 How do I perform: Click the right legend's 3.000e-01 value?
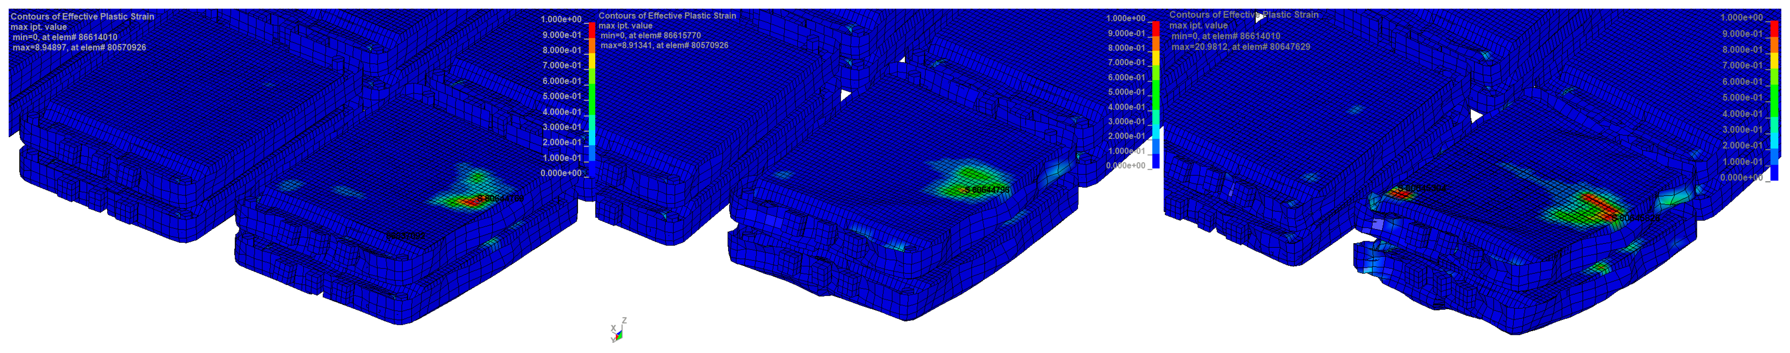[x=1742, y=130]
